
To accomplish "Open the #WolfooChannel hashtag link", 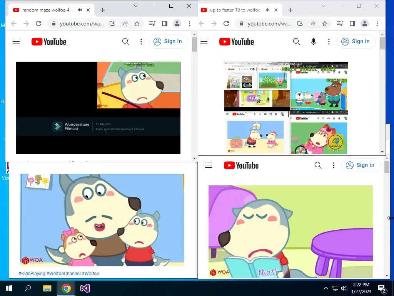I will click(63, 274).
